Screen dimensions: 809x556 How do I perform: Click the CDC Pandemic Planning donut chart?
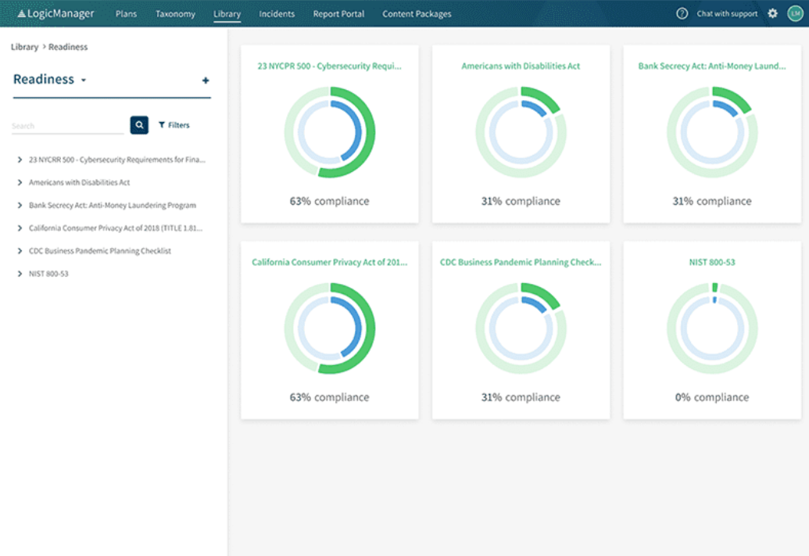pyautogui.click(x=521, y=328)
